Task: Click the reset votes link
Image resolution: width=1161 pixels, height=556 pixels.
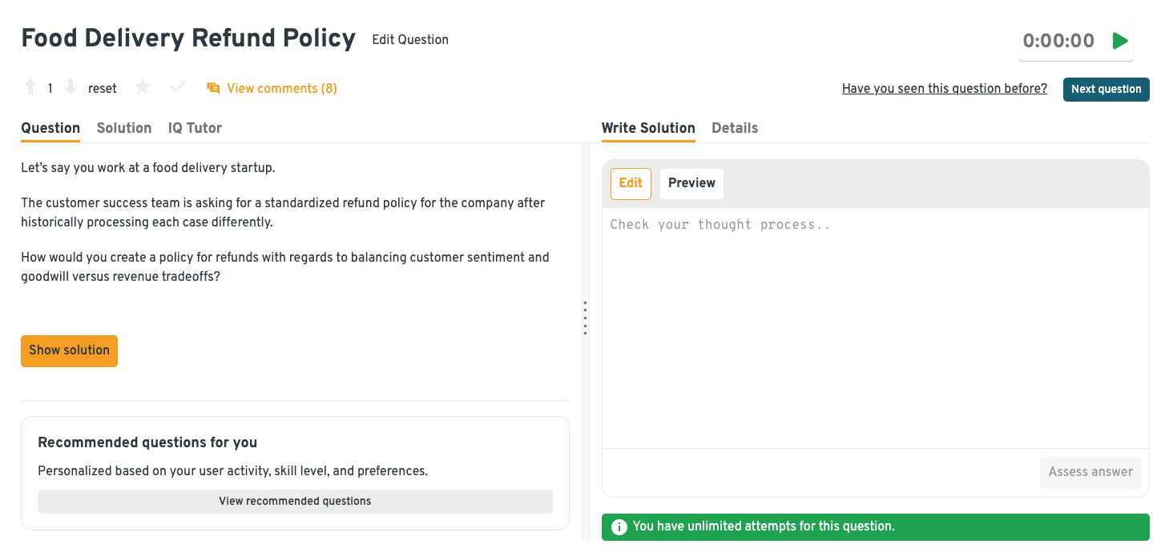Action: (103, 89)
